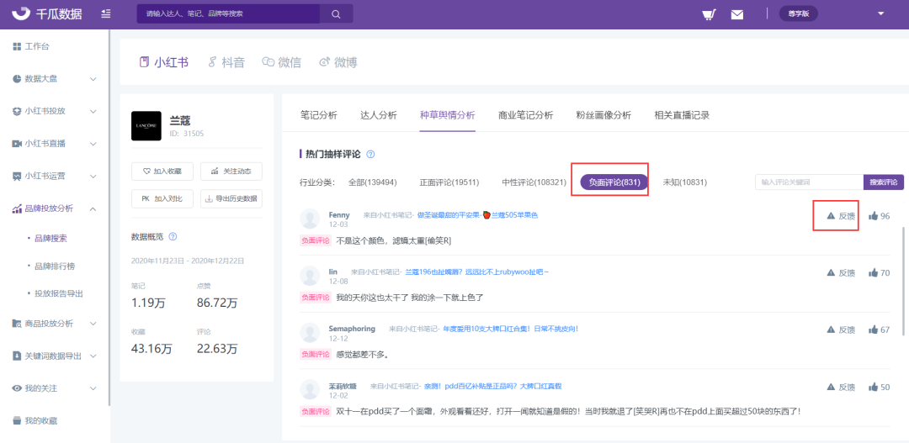Click help icon next to 热门抽样评论
The width and height of the screenshot is (909, 443).
click(x=371, y=155)
